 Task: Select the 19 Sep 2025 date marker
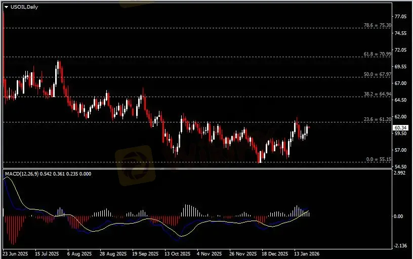(145, 253)
